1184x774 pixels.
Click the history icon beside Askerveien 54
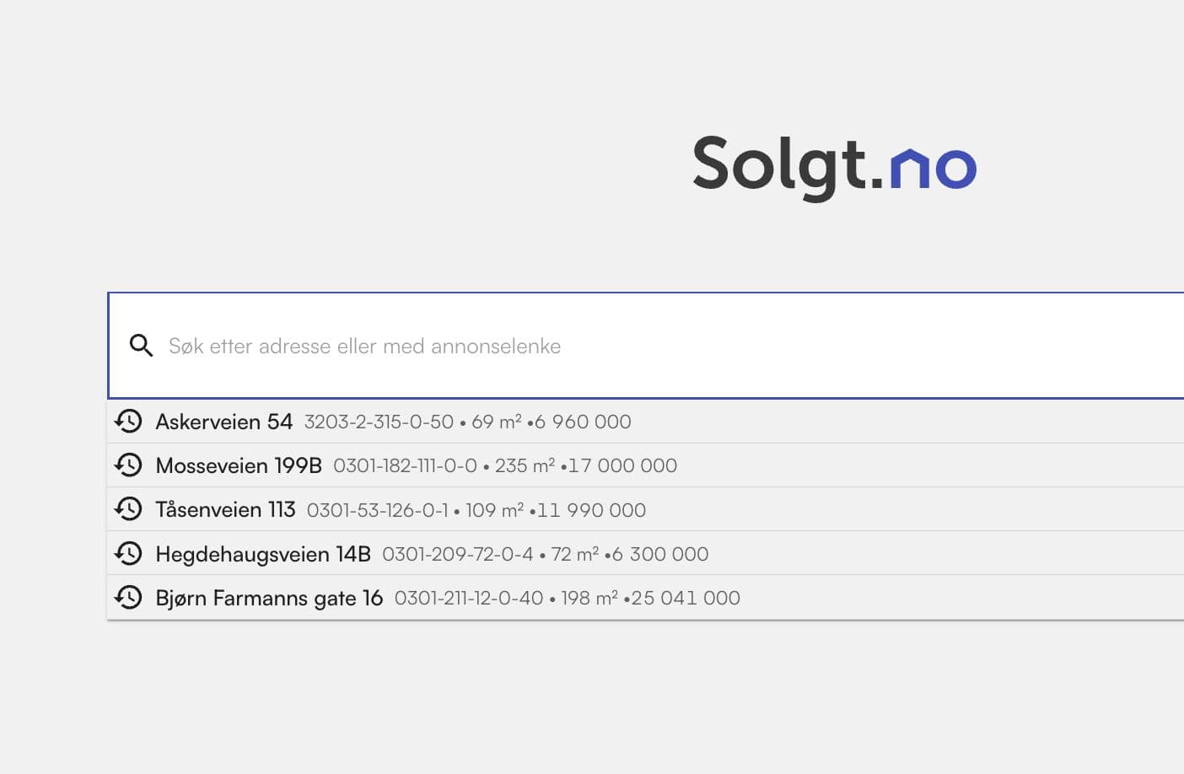pos(128,421)
